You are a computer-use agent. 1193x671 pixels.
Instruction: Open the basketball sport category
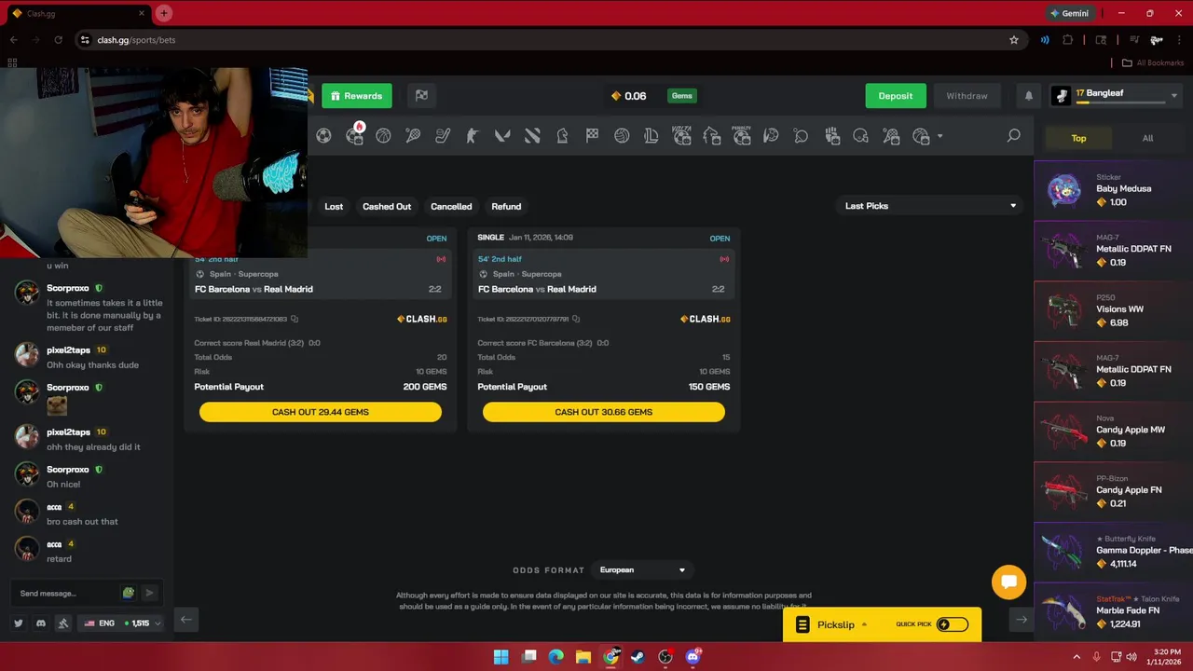click(x=383, y=136)
